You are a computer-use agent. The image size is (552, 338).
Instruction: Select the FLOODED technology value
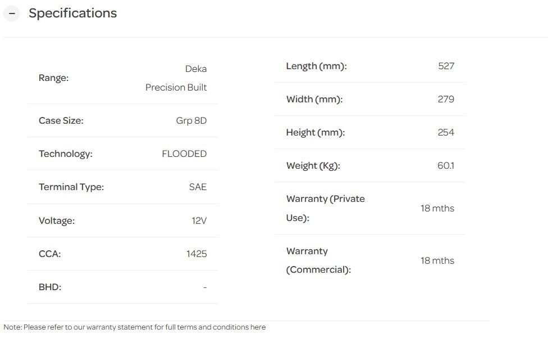[184, 154]
